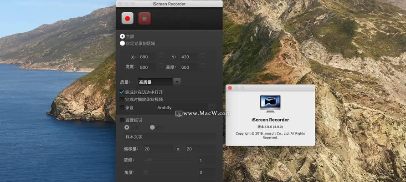The width and height of the screenshot is (406, 182).
Task: Click the first 偏移量 offset field showing 20
Action: (157, 149)
